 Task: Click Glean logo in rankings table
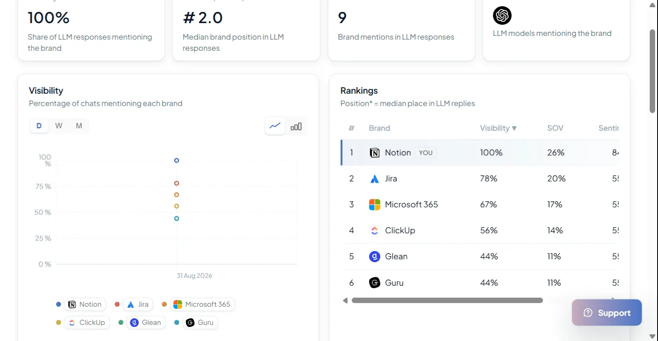(375, 257)
